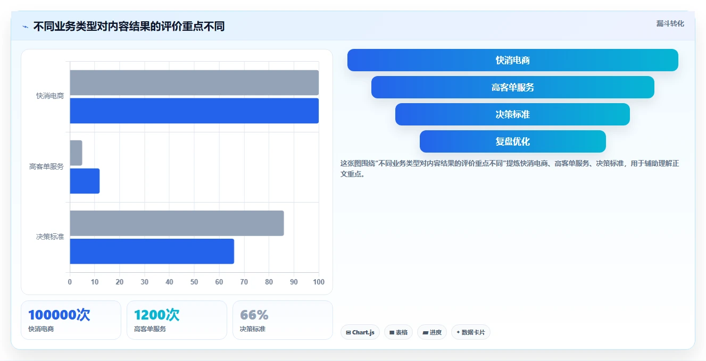Click the 高客单服务 chart axis label
This screenshot has width=706, height=361.
46,166
